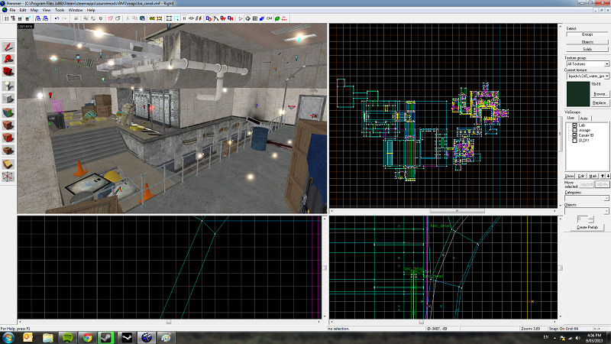Toggle the Canal+10 visgroup checkbox
Image resolution: width=611 pixels, height=344 pixels.
click(574, 135)
